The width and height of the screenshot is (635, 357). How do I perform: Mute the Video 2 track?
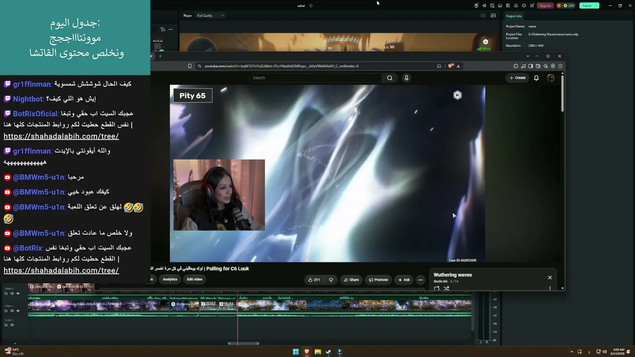coord(12,293)
